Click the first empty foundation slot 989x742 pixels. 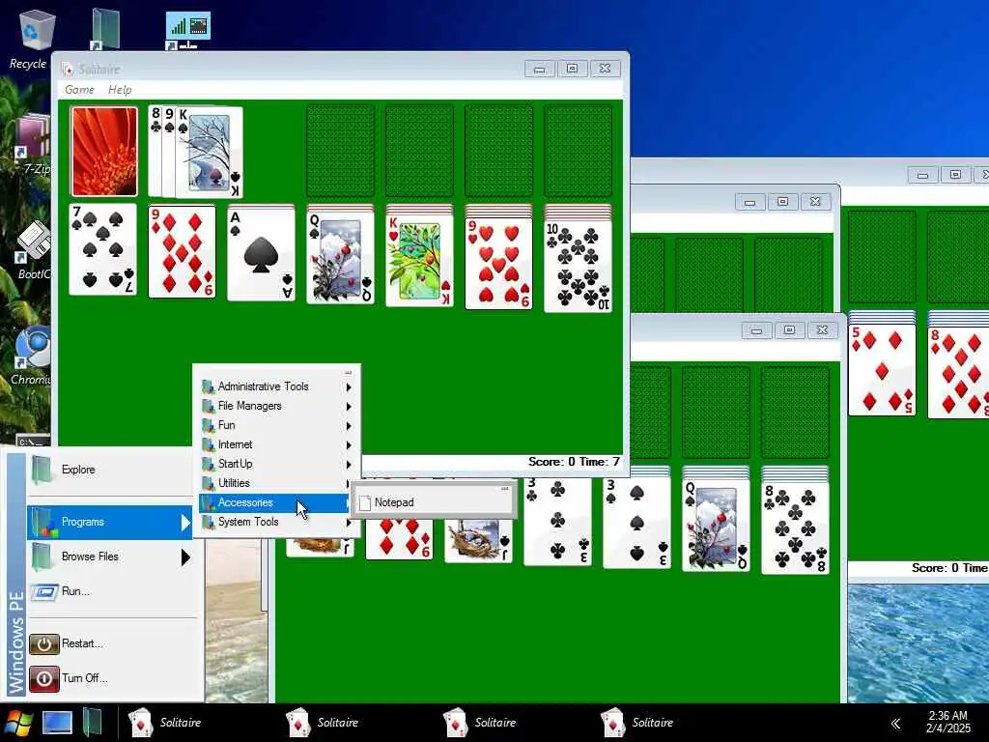pos(340,152)
